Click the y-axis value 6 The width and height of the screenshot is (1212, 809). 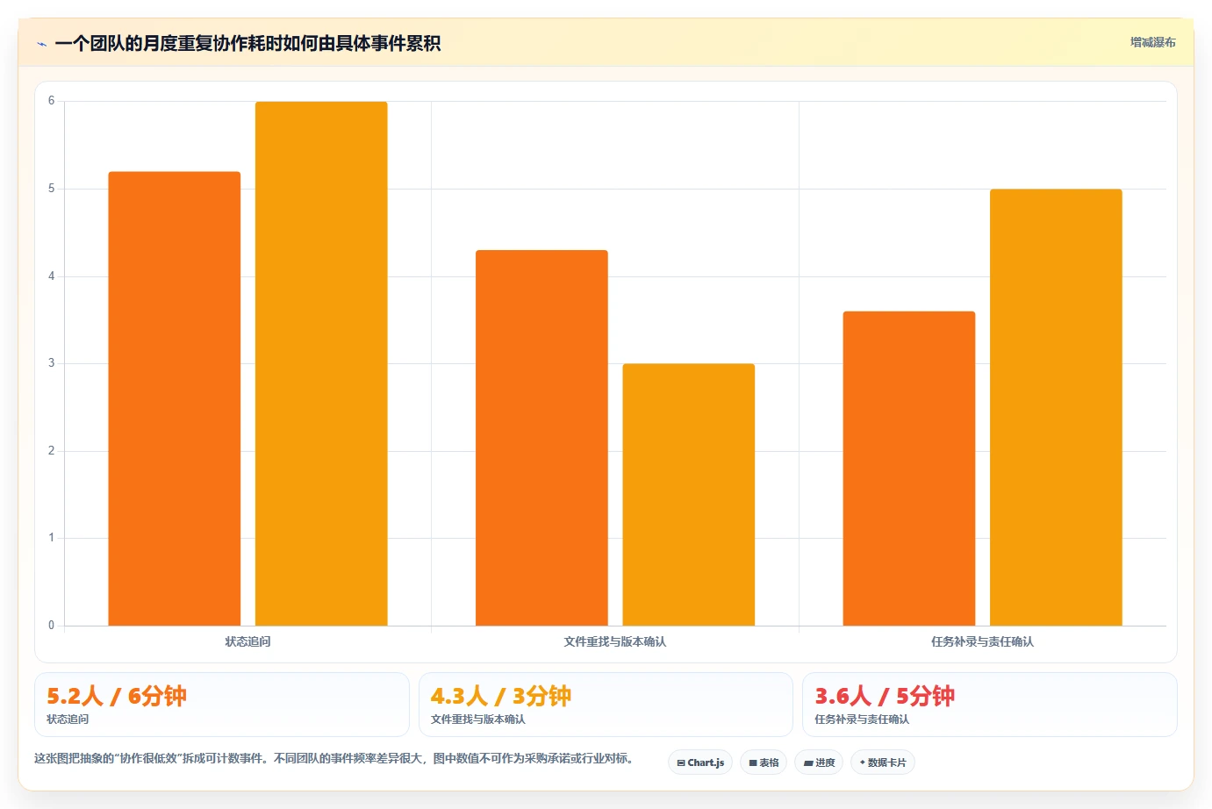(x=51, y=101)
